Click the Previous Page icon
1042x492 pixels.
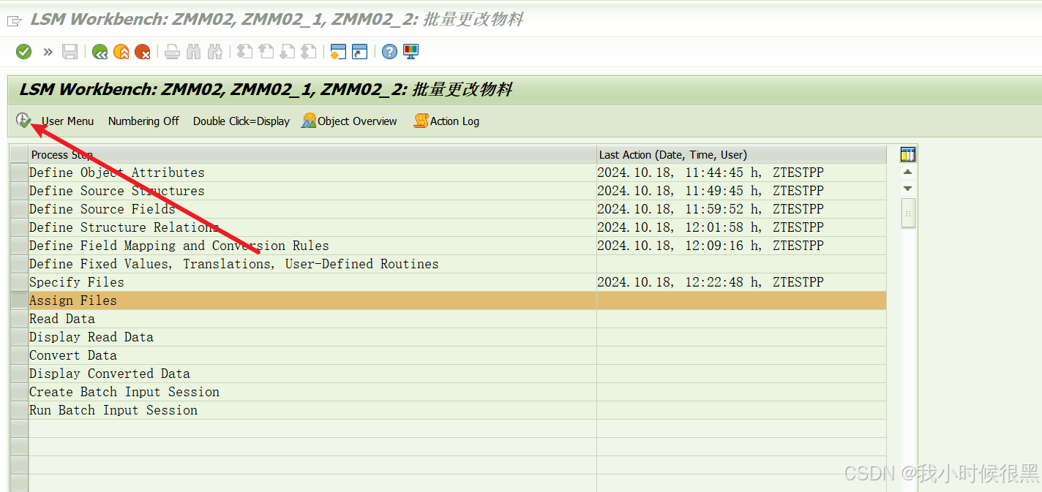coord(266,51)
